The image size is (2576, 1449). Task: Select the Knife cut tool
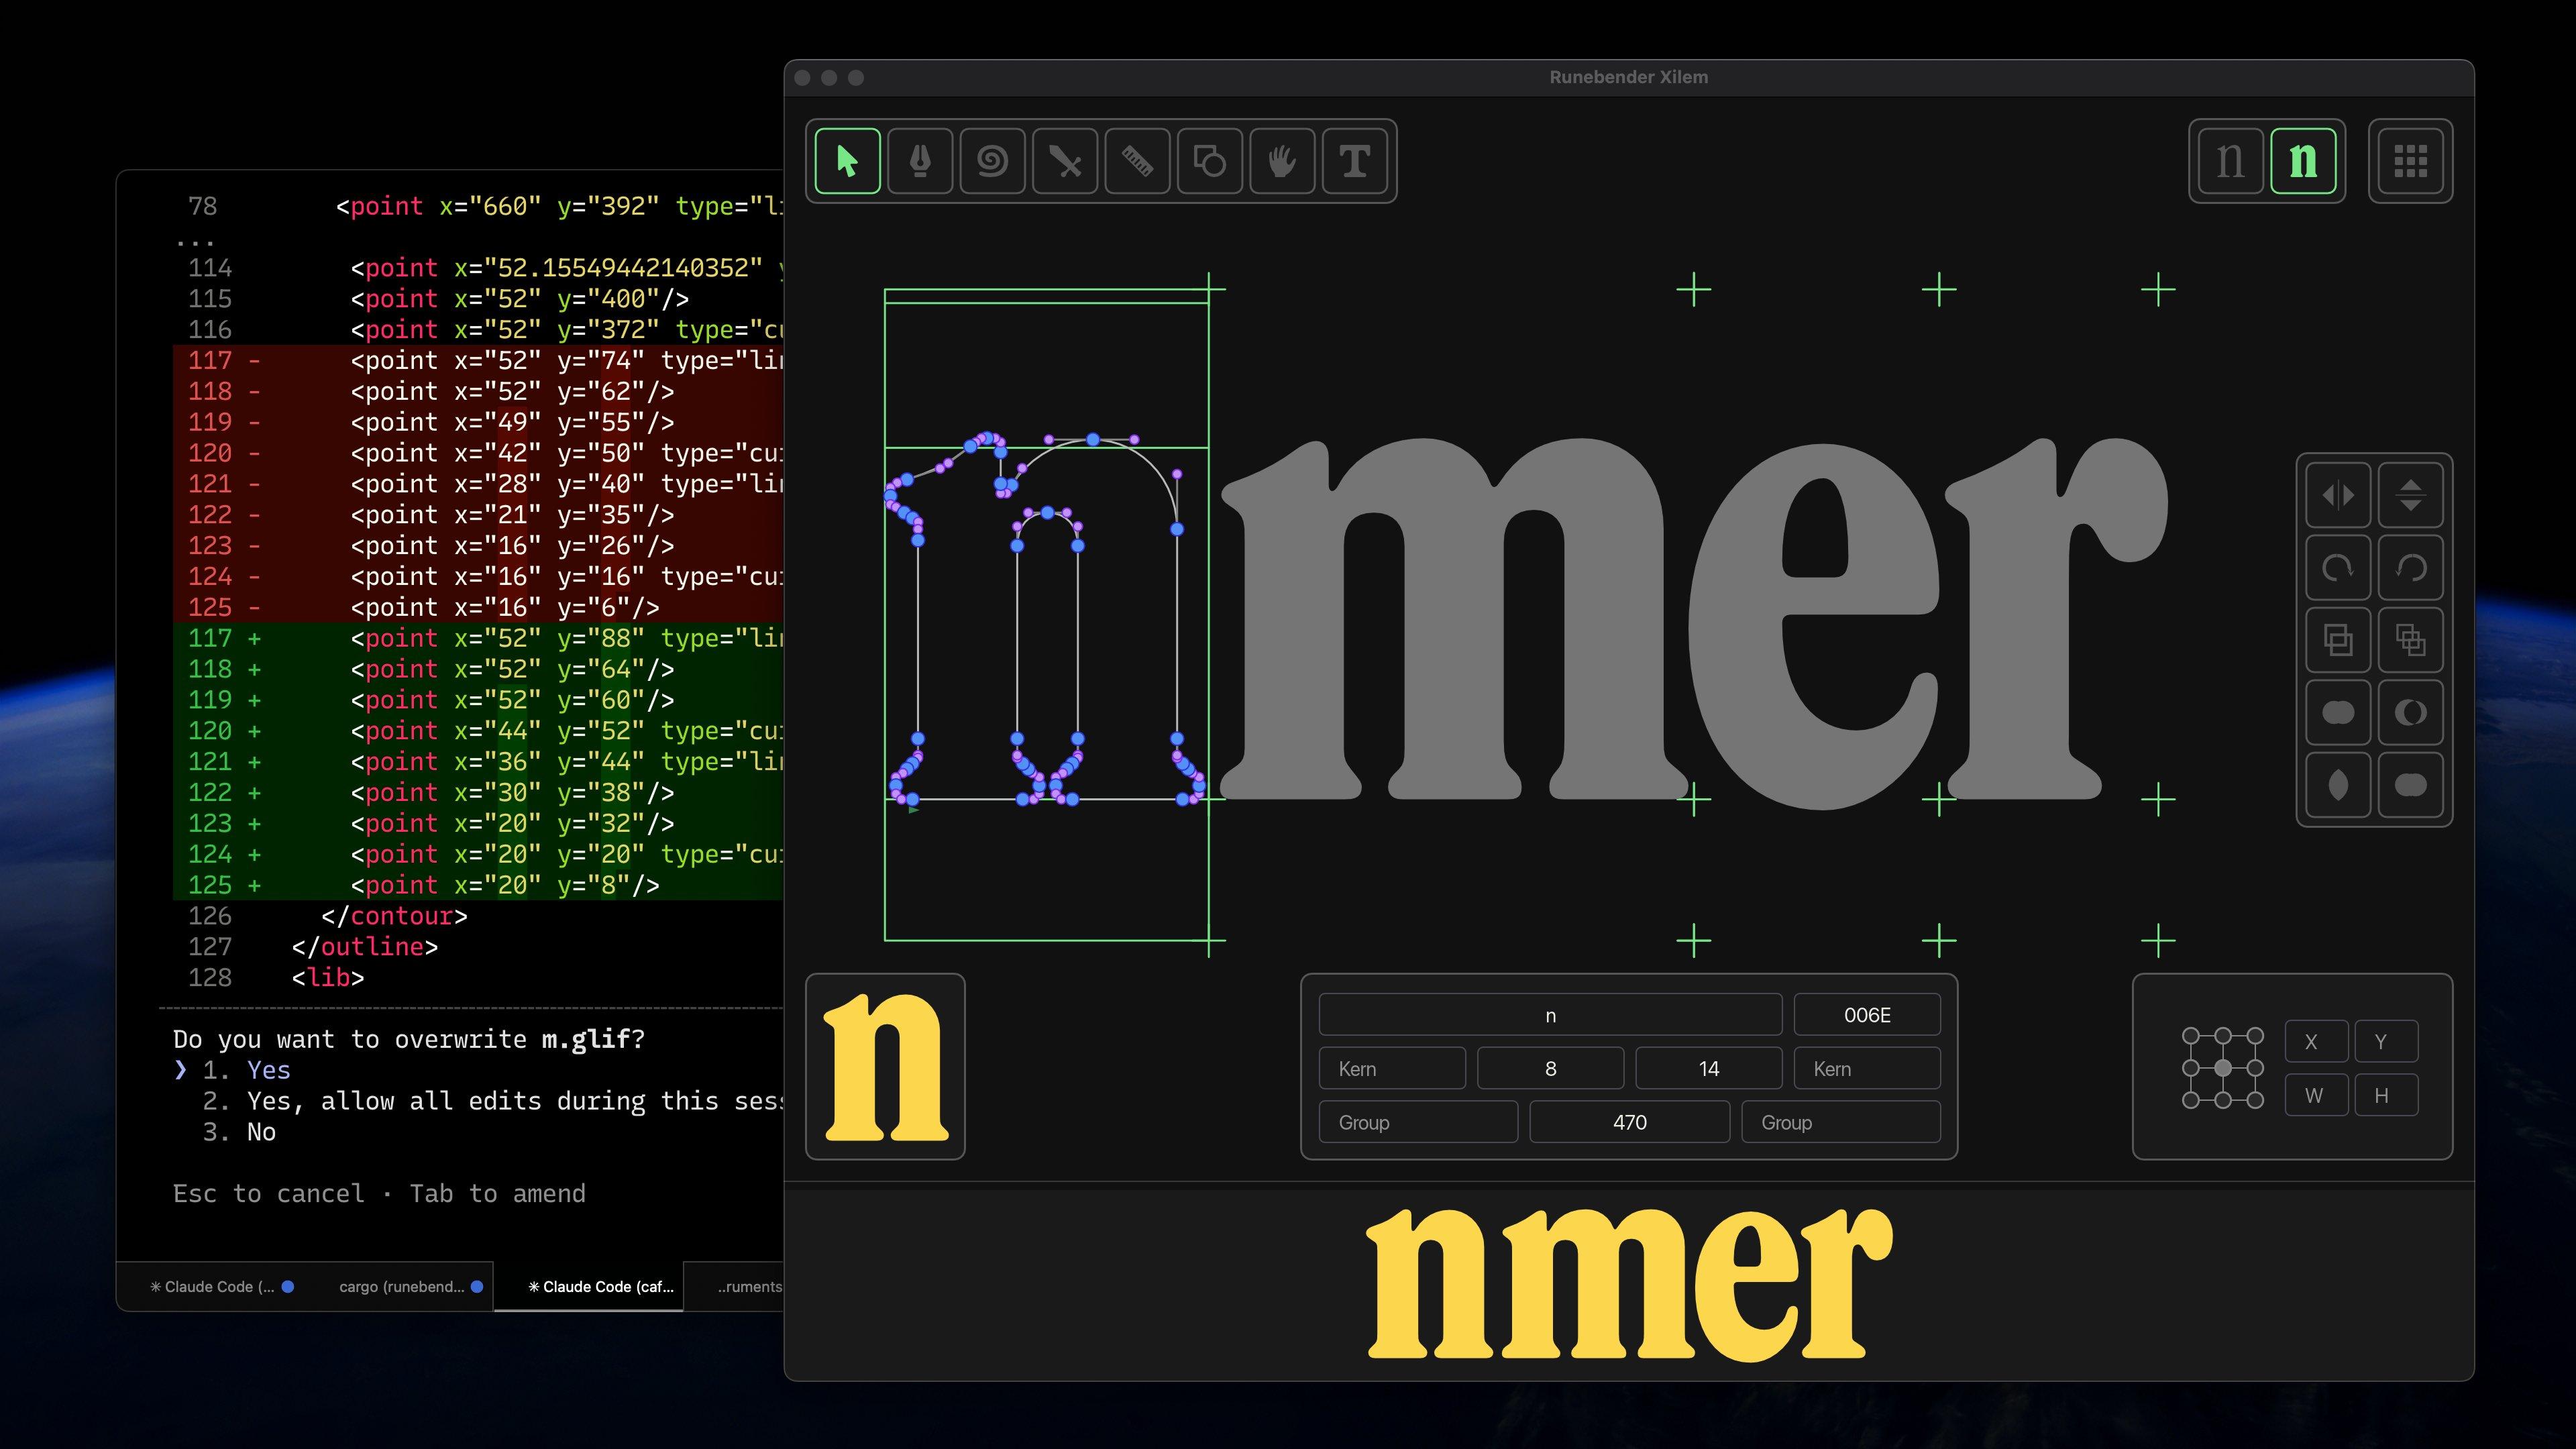click(x=1065, y=161)
